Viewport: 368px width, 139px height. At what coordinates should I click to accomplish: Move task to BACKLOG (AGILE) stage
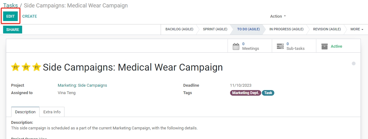pyautogui.click(x=179, y=29)
